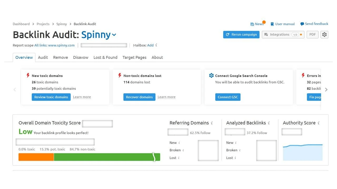Go to Spinny breadcrumb
Viewport: 337px width, 189px height.
coord(62,24)
